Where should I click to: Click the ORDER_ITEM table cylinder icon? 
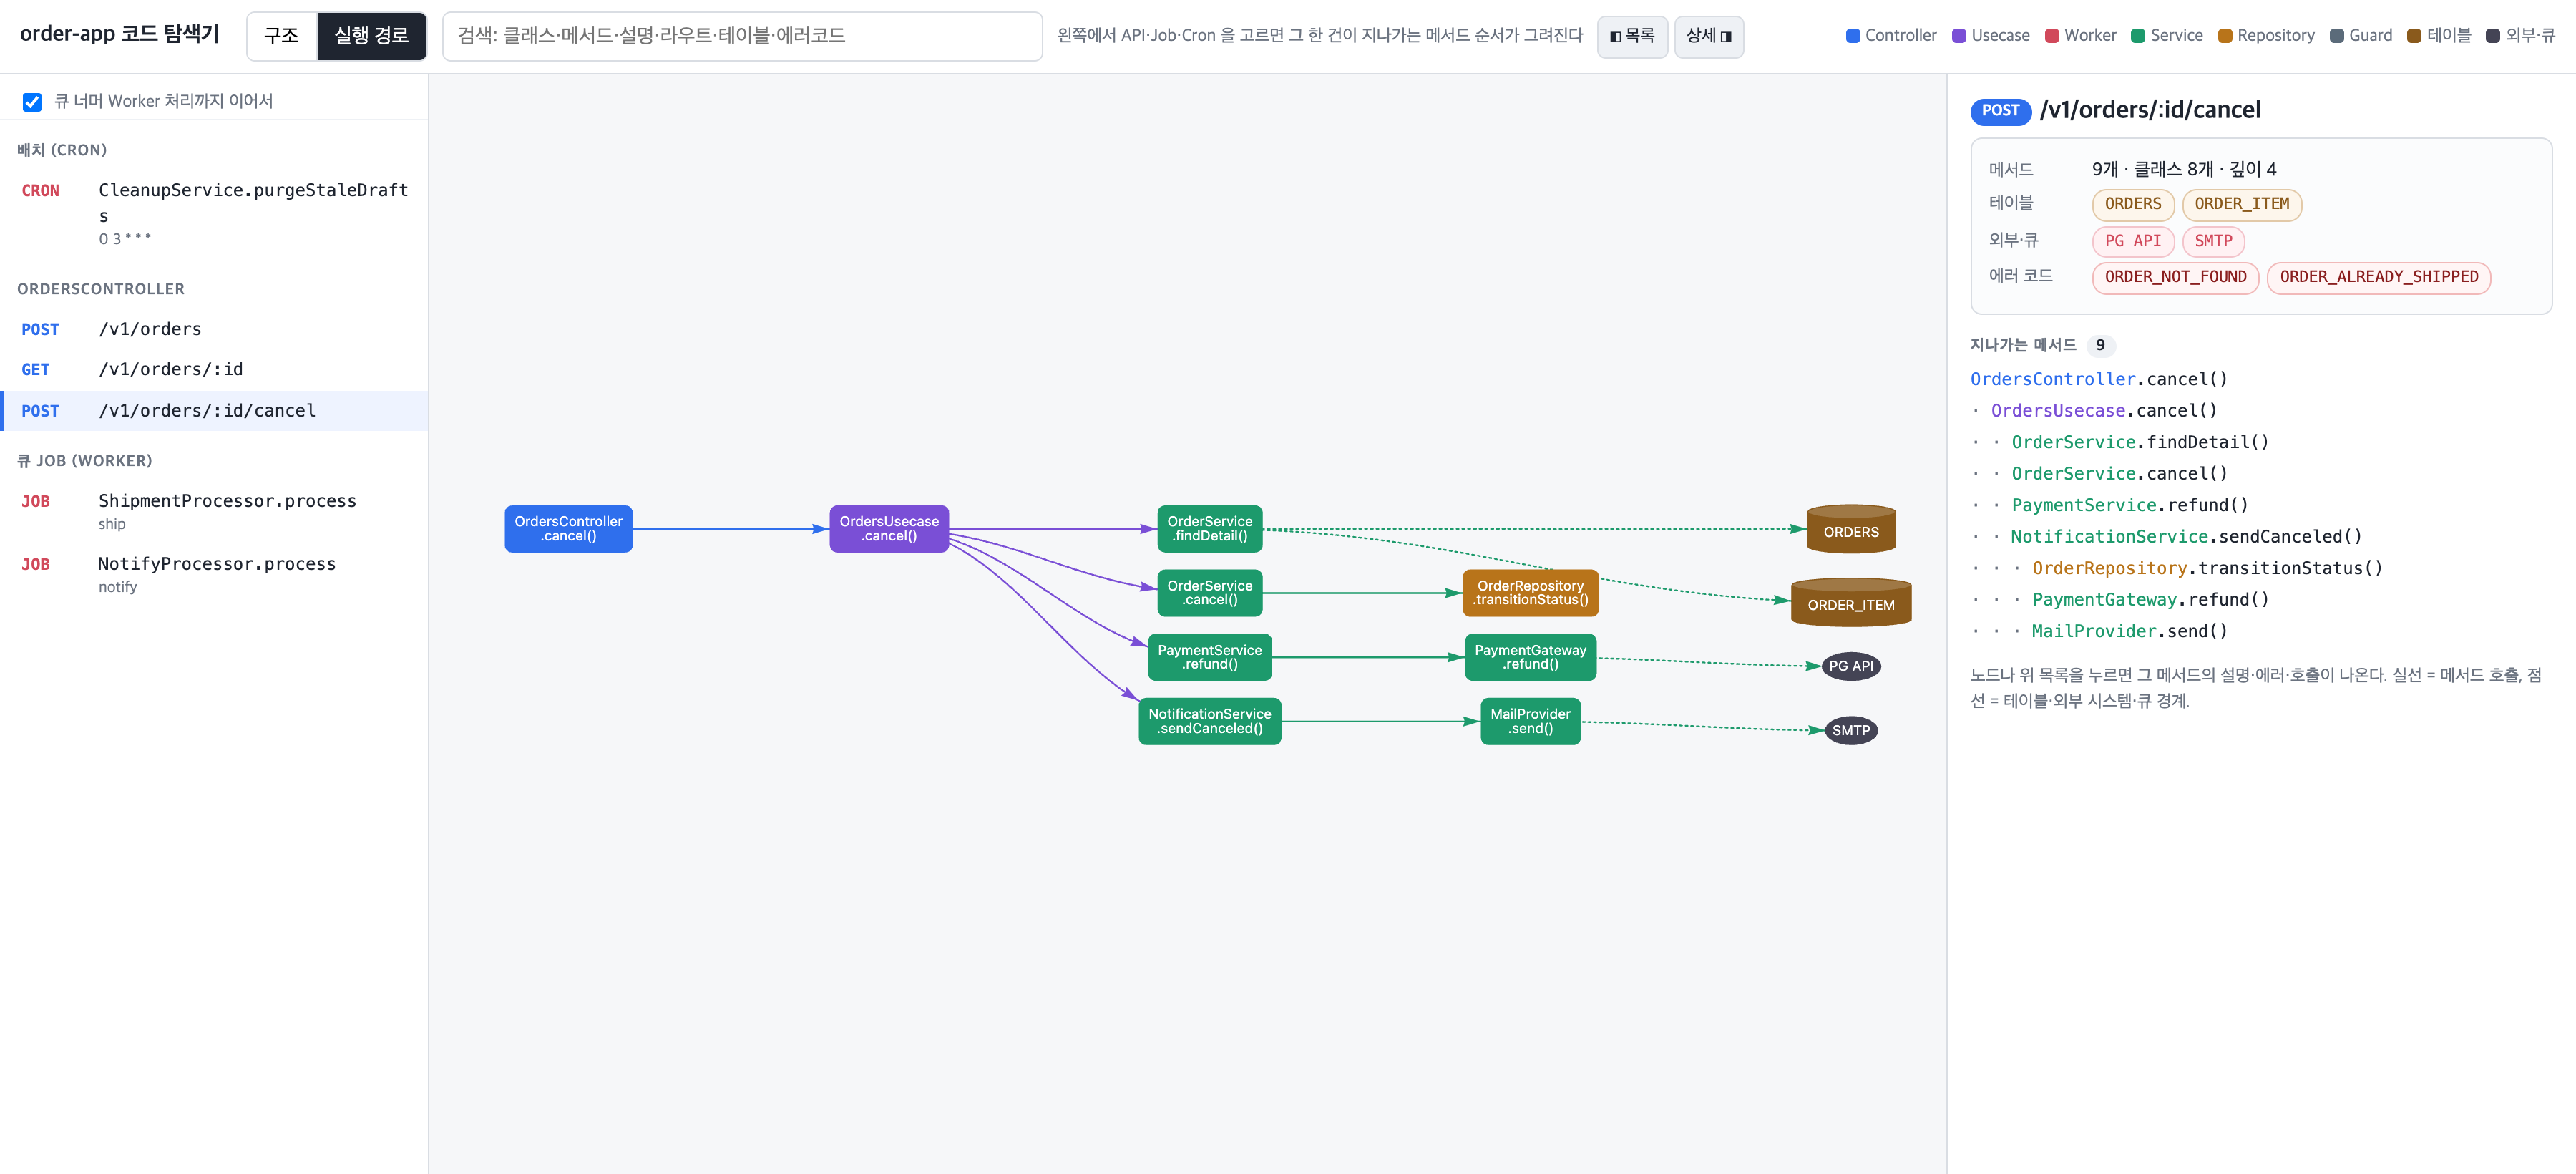[1851, 602]
